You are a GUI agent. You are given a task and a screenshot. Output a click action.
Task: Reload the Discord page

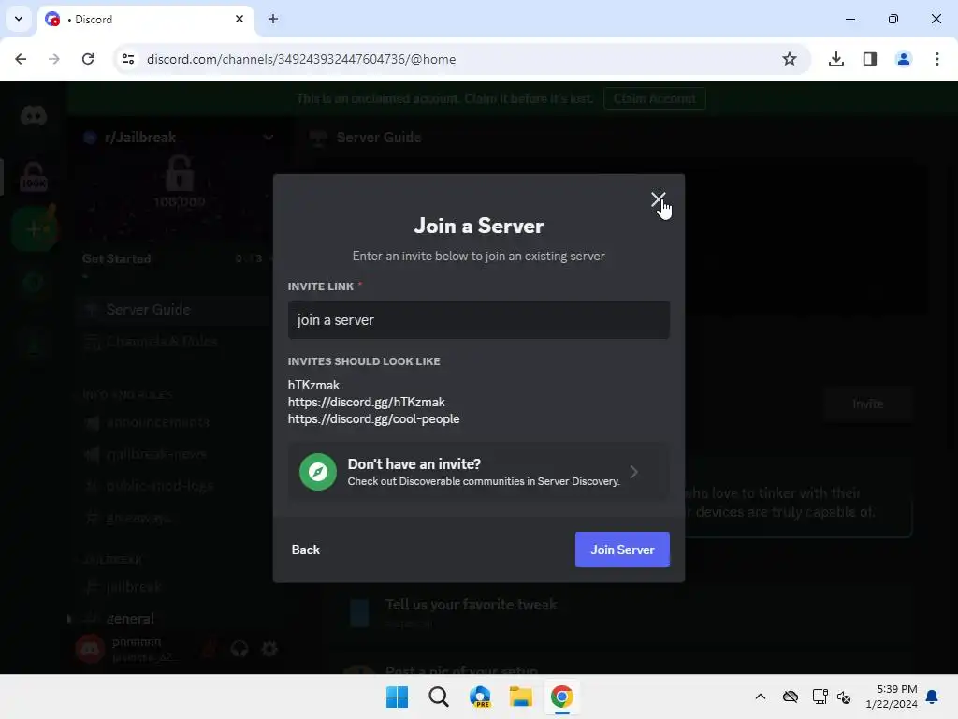pyautogui.click(x=88, y=59)
